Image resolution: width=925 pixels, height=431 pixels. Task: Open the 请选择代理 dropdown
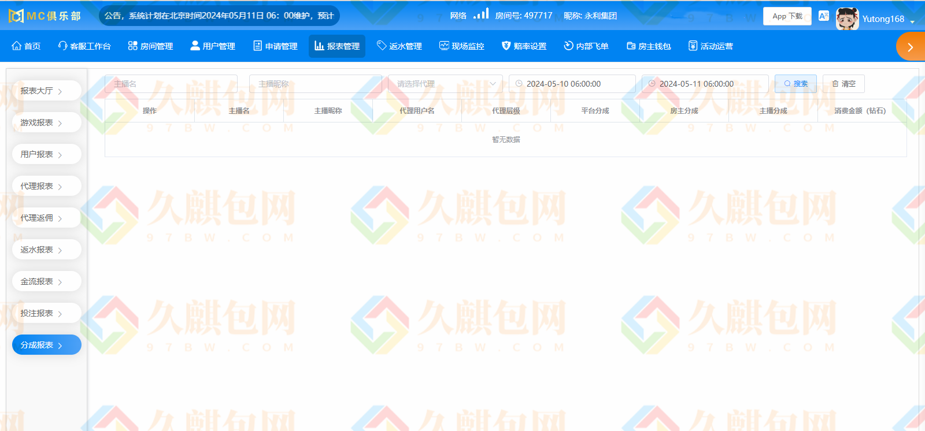click(445, 84)
